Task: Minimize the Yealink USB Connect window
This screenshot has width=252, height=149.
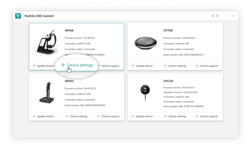Action: point(227,16)
